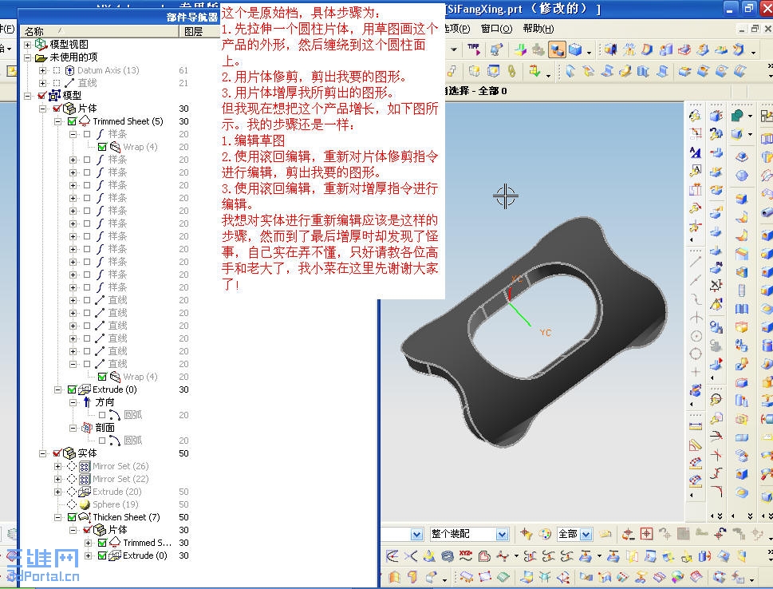The width and height of the screenshot is (773, 589).
Task: Click the helix spring curve icon
Action: click(448, 556)
